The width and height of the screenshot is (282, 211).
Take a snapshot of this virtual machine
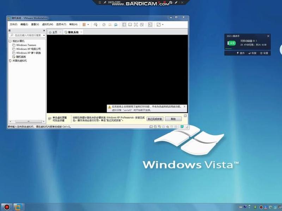[x=104, y=25]
